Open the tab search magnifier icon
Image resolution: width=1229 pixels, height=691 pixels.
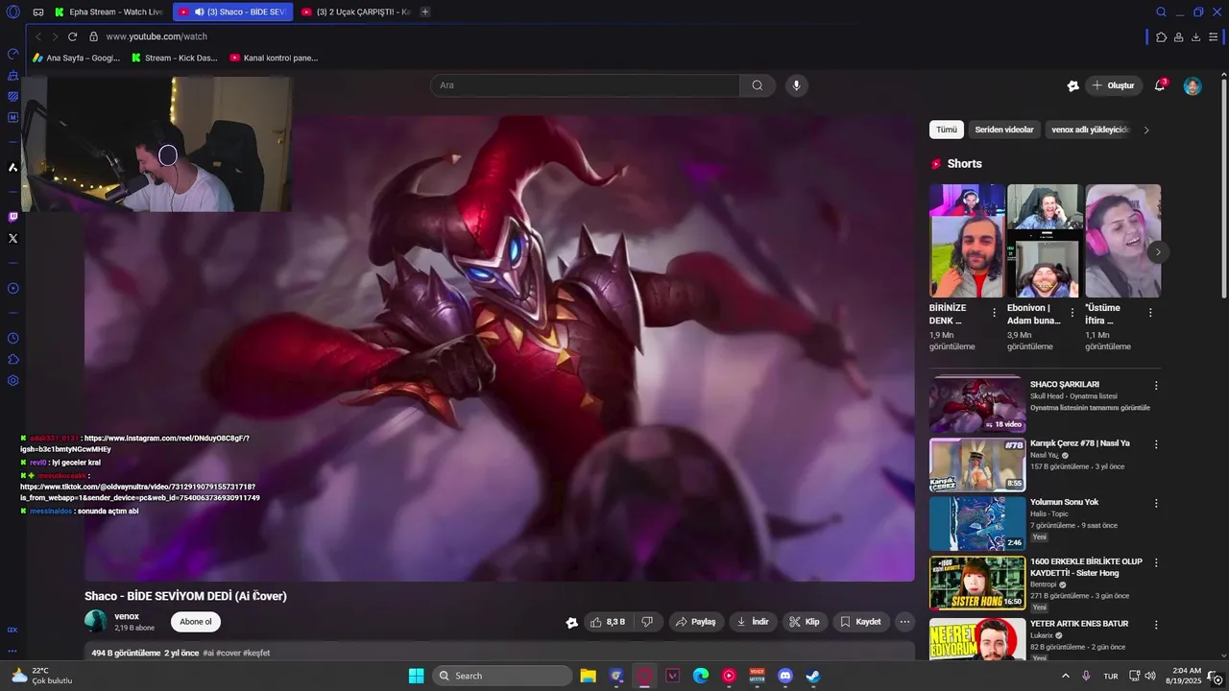click(1161, 12)
